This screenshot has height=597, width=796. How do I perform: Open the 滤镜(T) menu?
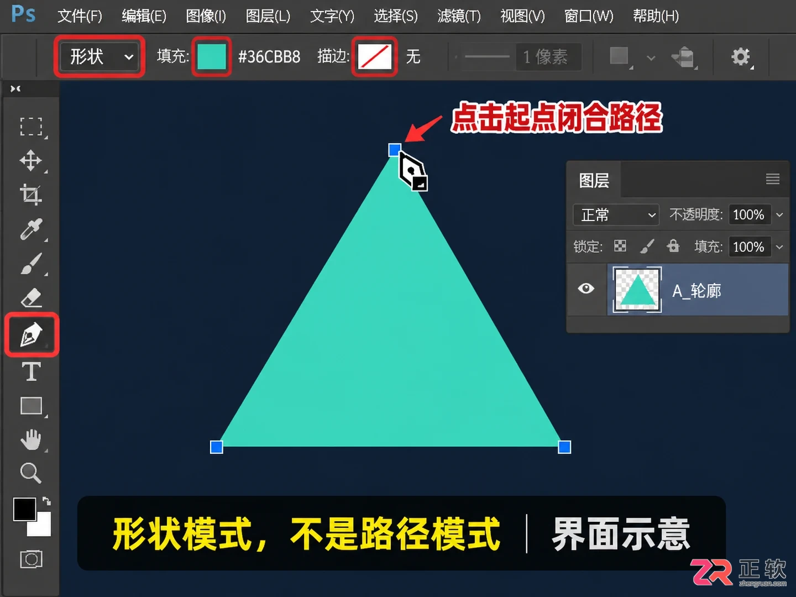459,16
